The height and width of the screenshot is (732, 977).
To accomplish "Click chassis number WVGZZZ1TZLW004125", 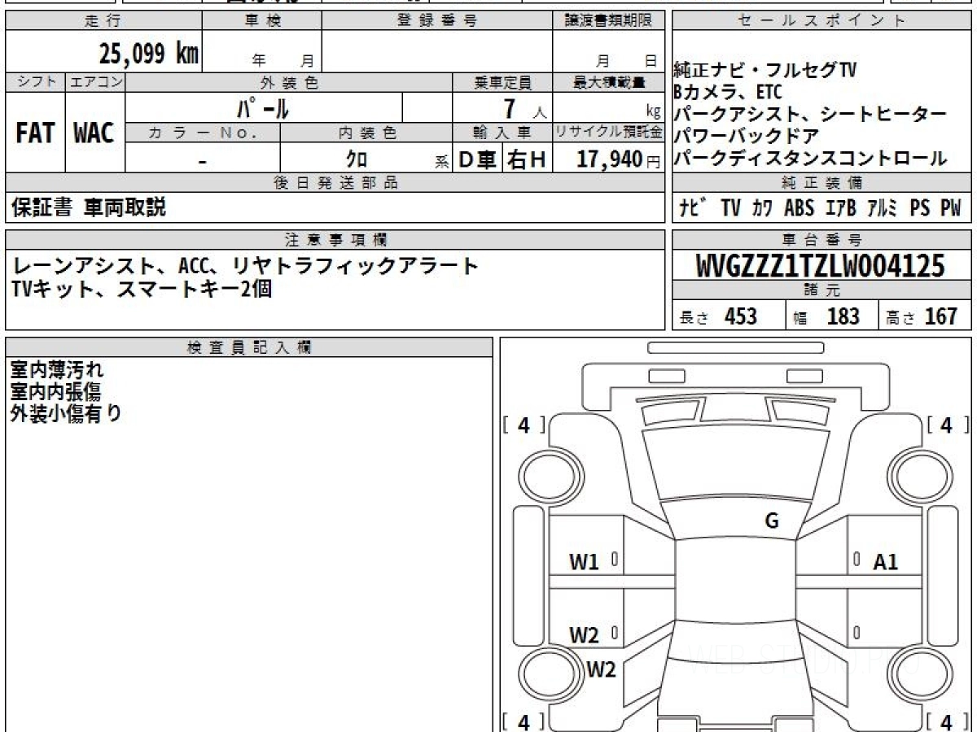I will point(821,266).
